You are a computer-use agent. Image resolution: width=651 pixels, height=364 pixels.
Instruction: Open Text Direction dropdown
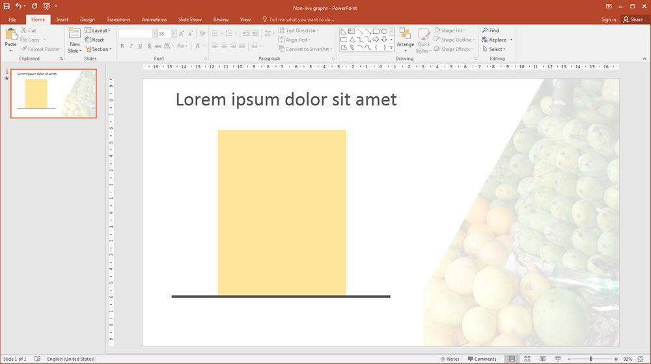tap(299, 31)
